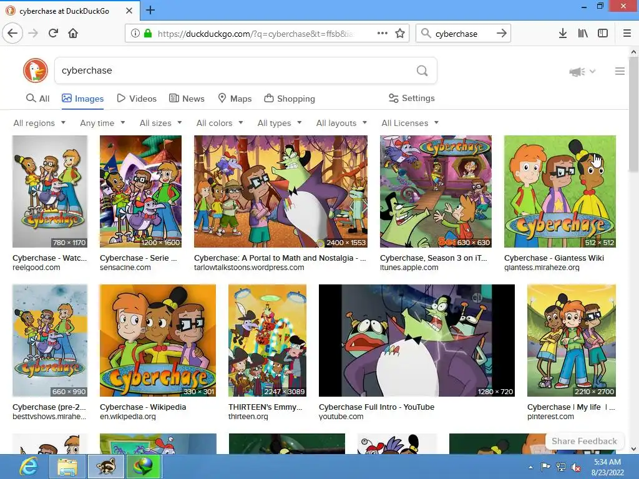The image size is (639, 479).
Task: Show site information icon in address bar
Action: 135,33
